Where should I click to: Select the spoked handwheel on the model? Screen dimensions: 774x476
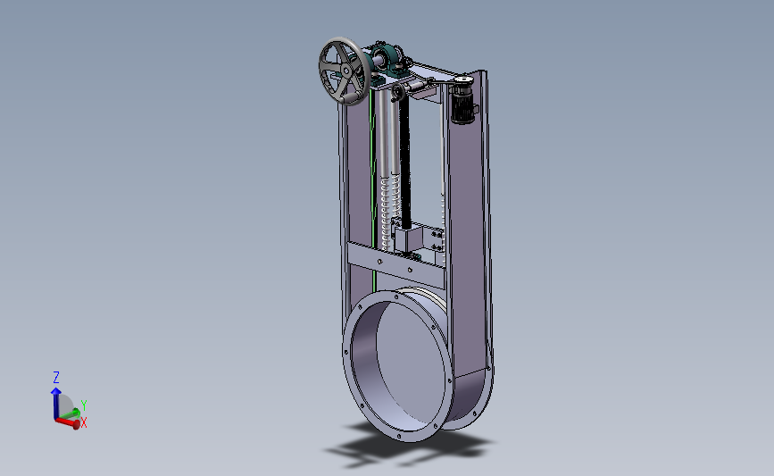point(345,71)
